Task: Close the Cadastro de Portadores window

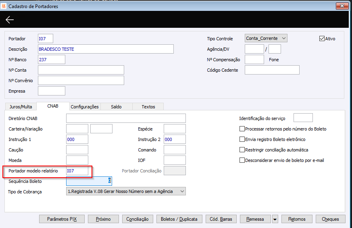Action: (x=342, y=6)
